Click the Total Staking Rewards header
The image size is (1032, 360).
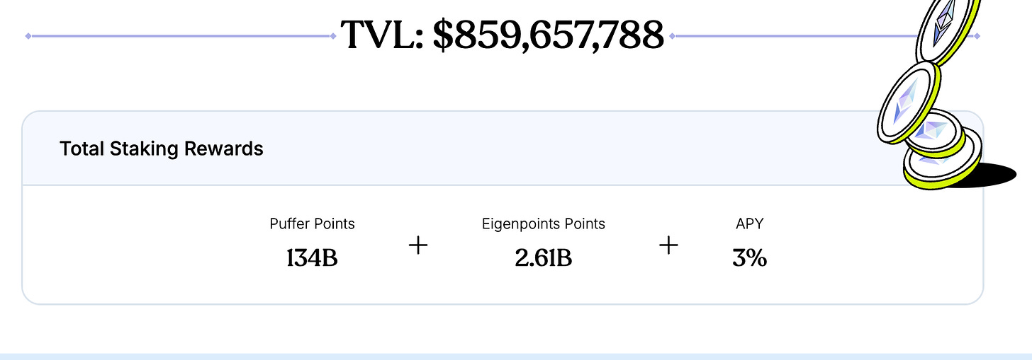point(162,149)
